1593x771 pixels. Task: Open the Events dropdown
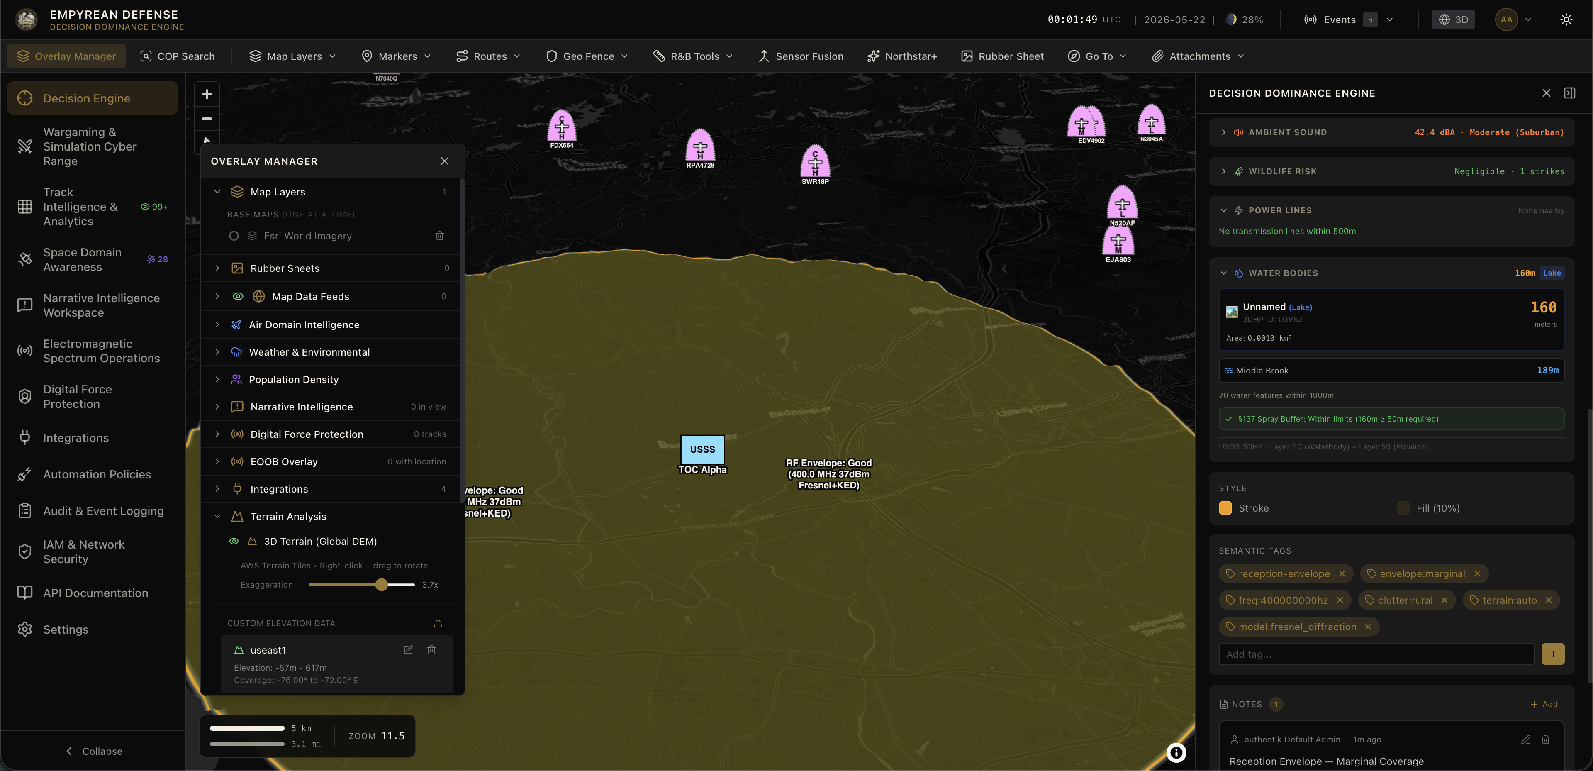tap(1348, 20)
